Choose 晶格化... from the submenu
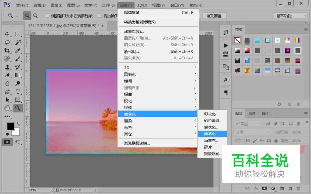The height and width of the screenshot is (194, 311). [212, 134]
